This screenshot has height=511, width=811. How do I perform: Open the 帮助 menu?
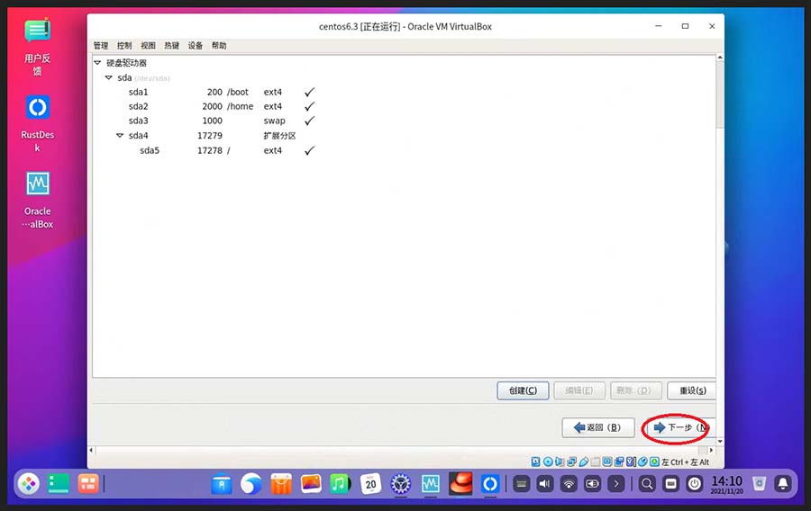click(219, 45)
